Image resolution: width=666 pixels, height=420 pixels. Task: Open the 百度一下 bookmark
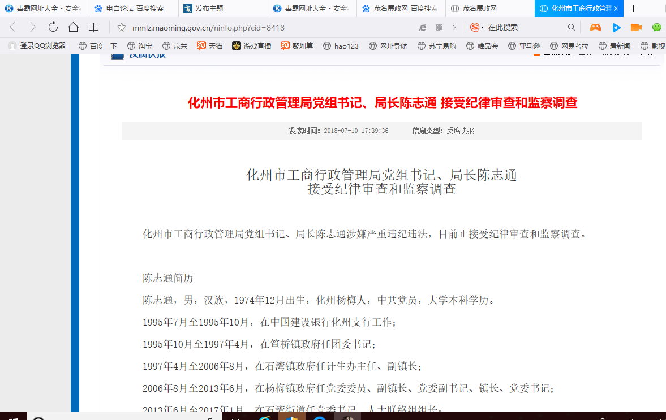(x=97, y=46)
